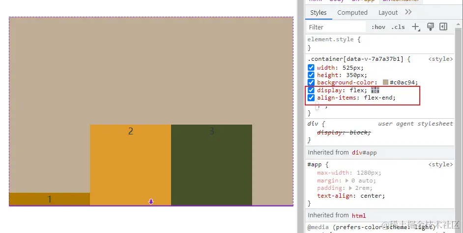Toggle the :hov element state button

pyautogui.click(x=378, y=27)
